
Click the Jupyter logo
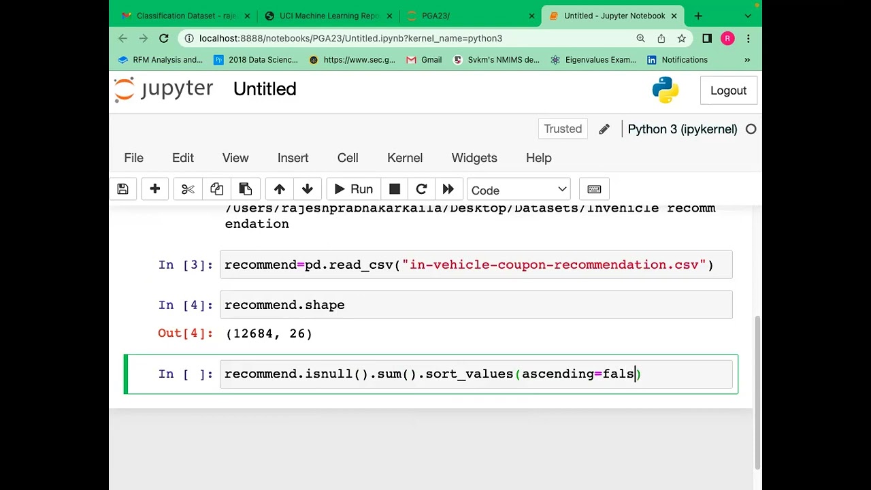[163, 89]
